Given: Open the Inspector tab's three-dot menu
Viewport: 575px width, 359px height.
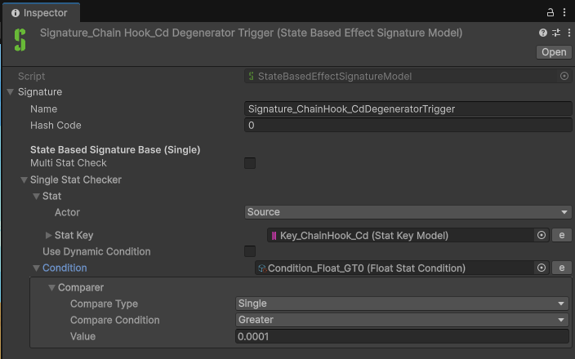Looking at the screenshot, I should 564,12.
